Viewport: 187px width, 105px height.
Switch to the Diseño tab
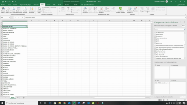pyautogui.click(x=75, y=5)
